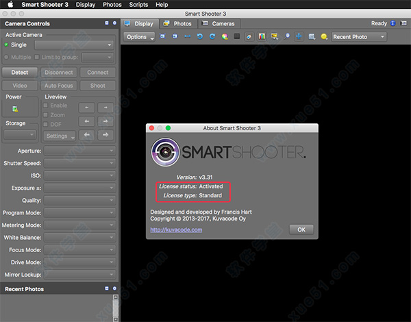Open the Scripts menu

point(138,5)
